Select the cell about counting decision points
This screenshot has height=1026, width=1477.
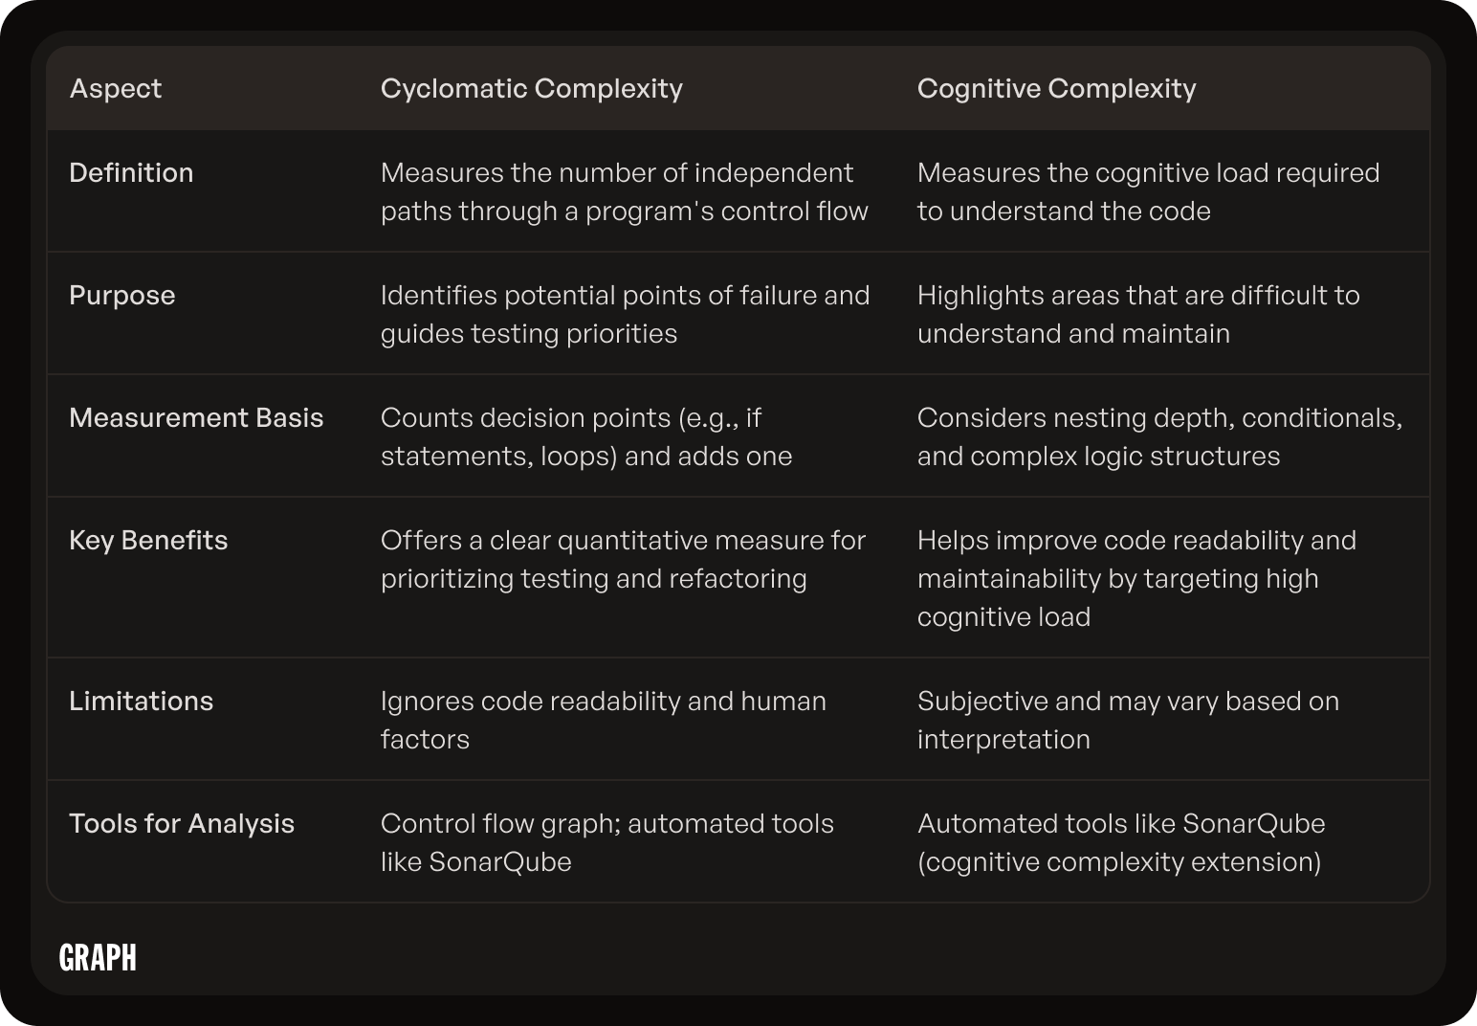[586, 436]
